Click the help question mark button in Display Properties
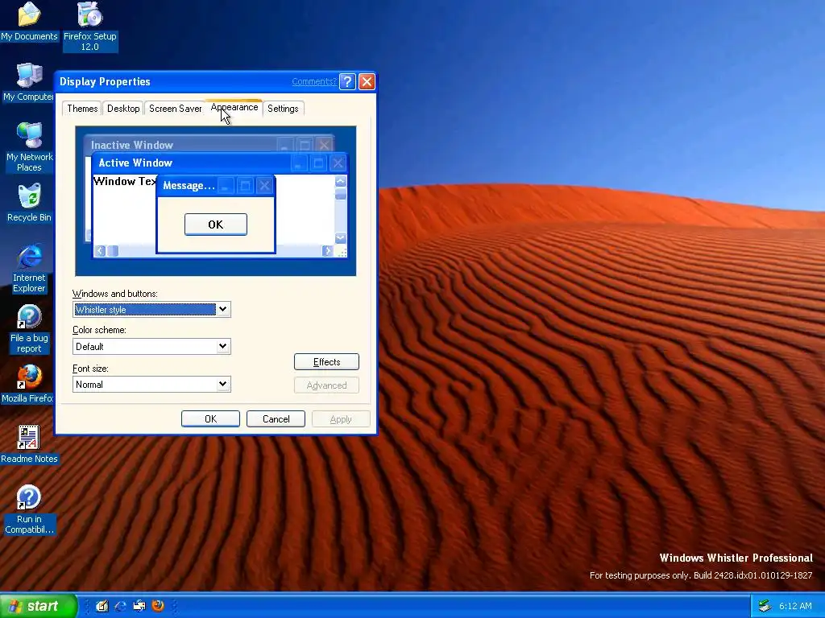The width and height of the screenshot is (825, 618). pos(347,81)
